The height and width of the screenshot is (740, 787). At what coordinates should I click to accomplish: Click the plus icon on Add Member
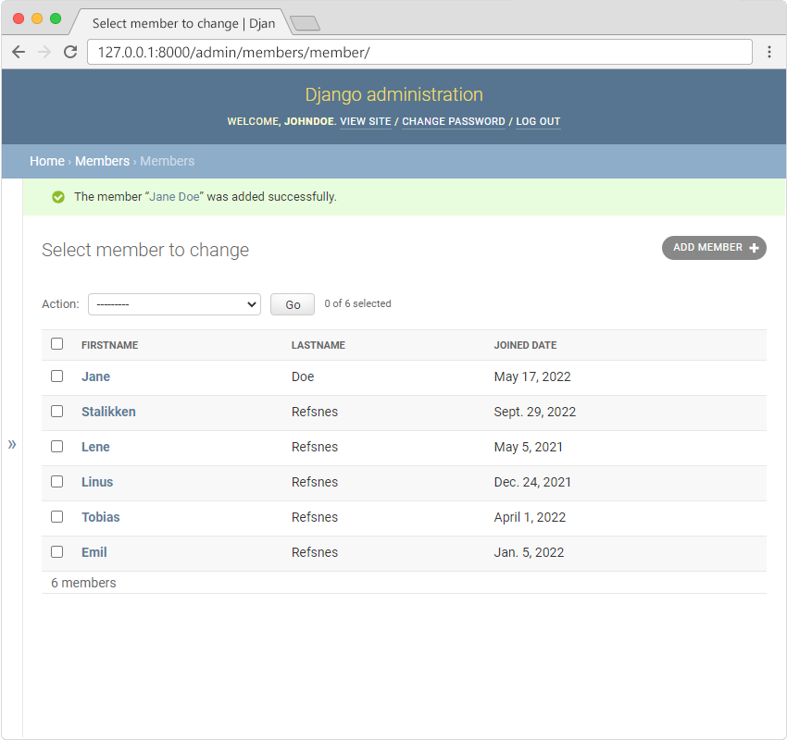[754, 248]
